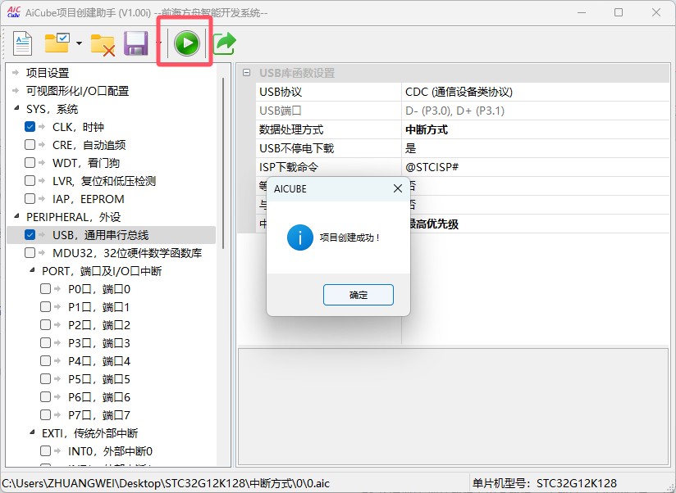Screen dimensions: 676x493
Task: Click the description pane below properties
Action: point(453,406)
